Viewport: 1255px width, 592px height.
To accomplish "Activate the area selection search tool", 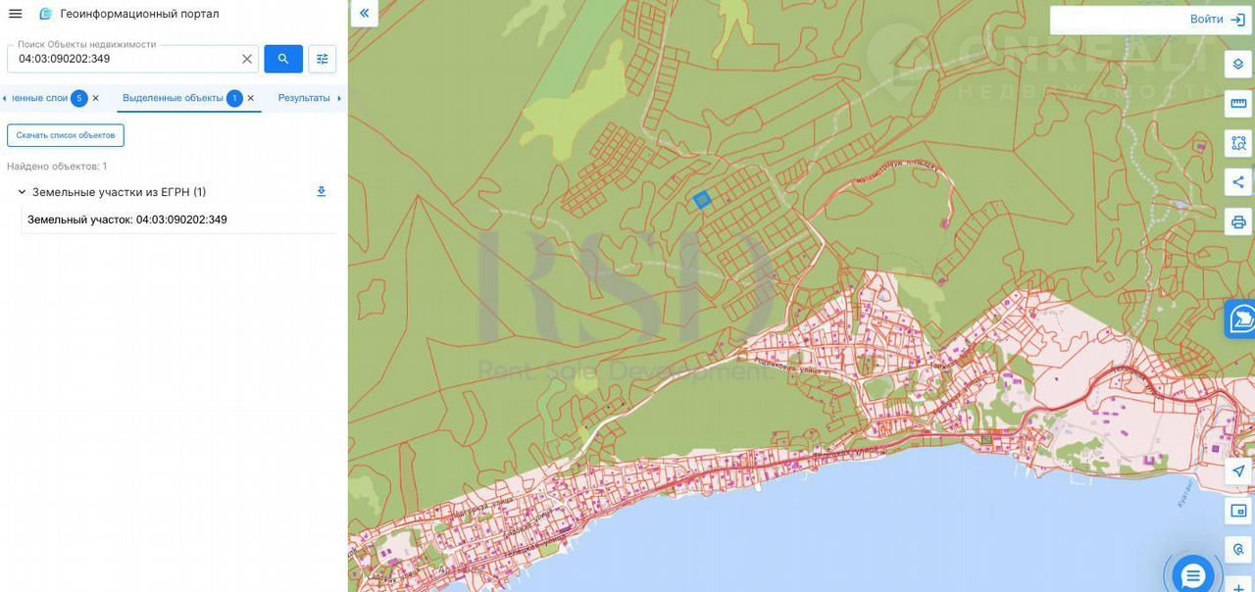I will pos(1238,143).
